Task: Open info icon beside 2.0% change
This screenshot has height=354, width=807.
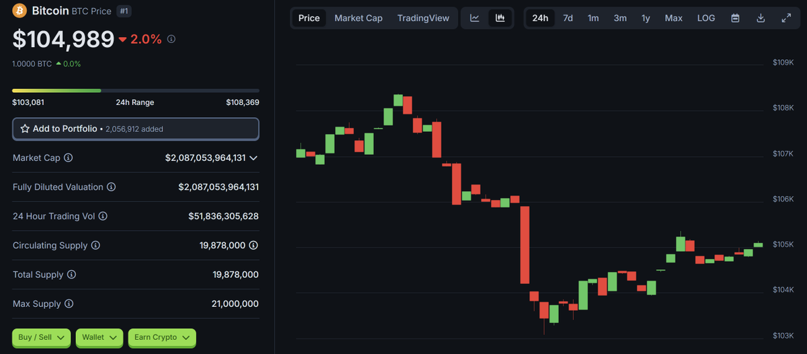Action: pyautogui.click(x=171, y=40)
